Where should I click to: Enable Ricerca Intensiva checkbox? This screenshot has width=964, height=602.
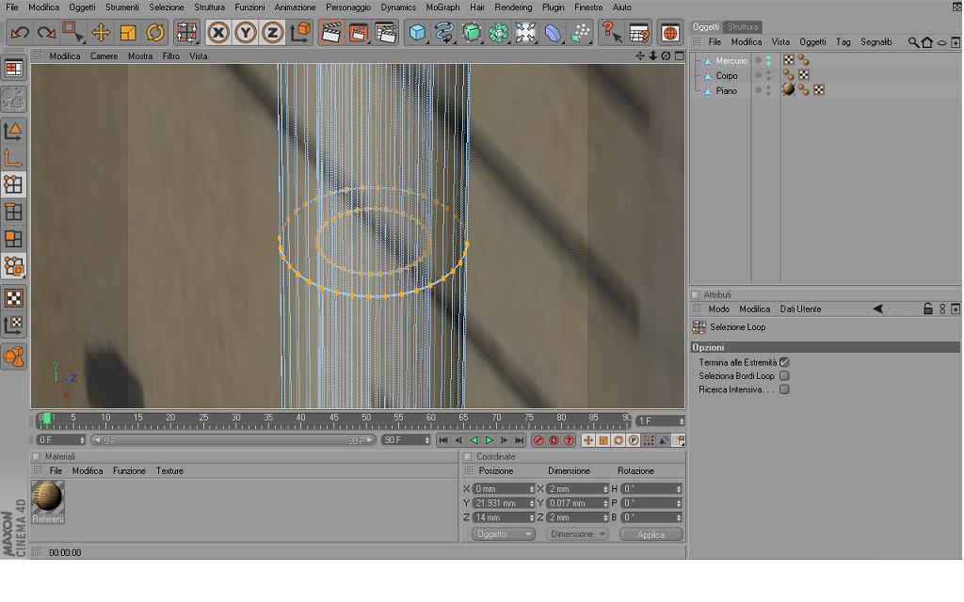tap(784, 389)
